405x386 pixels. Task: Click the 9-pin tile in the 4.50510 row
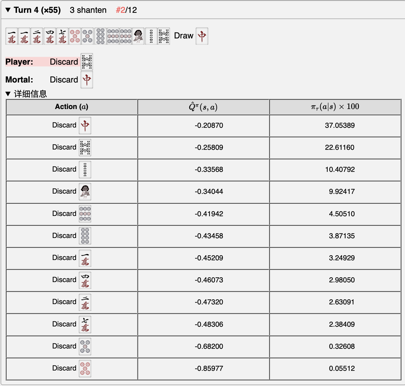click(85, 214)
